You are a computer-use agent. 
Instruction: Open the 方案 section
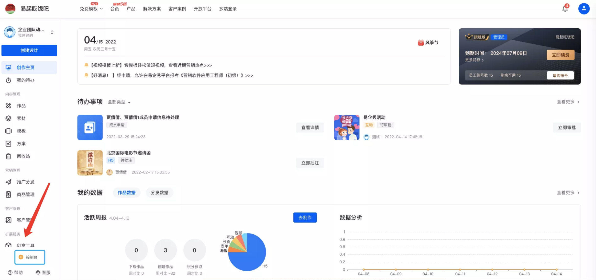click(x=29, y=144)
